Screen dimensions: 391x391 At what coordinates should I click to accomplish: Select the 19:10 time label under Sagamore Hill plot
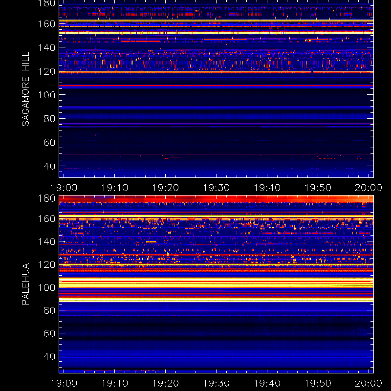tap(115, 188)
